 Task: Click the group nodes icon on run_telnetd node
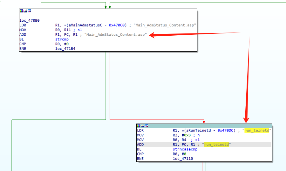146,126
